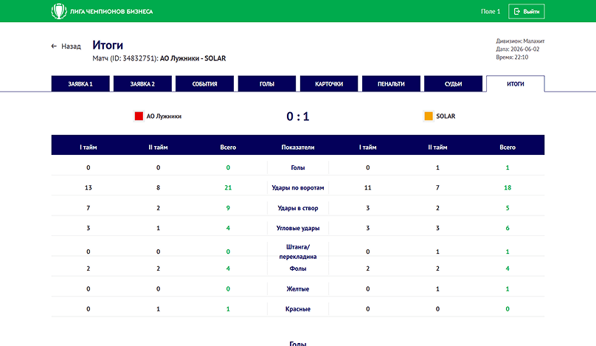Open the Заявка 2 tab
Image resolution: width=596 pixels, height=346 pixels.
click(x=142, y=84)
